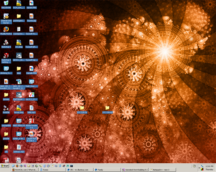
Task: Launch iTunes from the Quick Launch bar
Action: [x=60, y=166]
